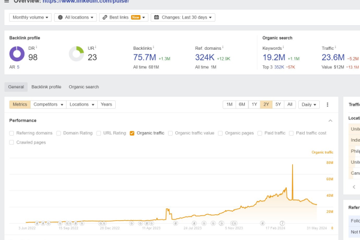This screenshot has height=240, width=360.
Task: Open the All locations dropdown
Action: coord(76,17)
